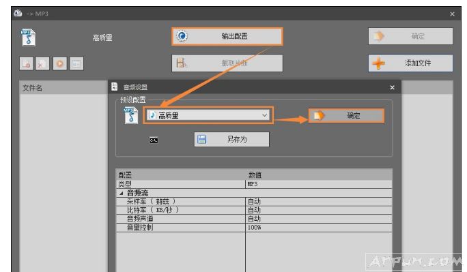467x272 pixels.
Task: Click the 高质量 label in the -> MP3 window
Action: [x=102, y=37]
